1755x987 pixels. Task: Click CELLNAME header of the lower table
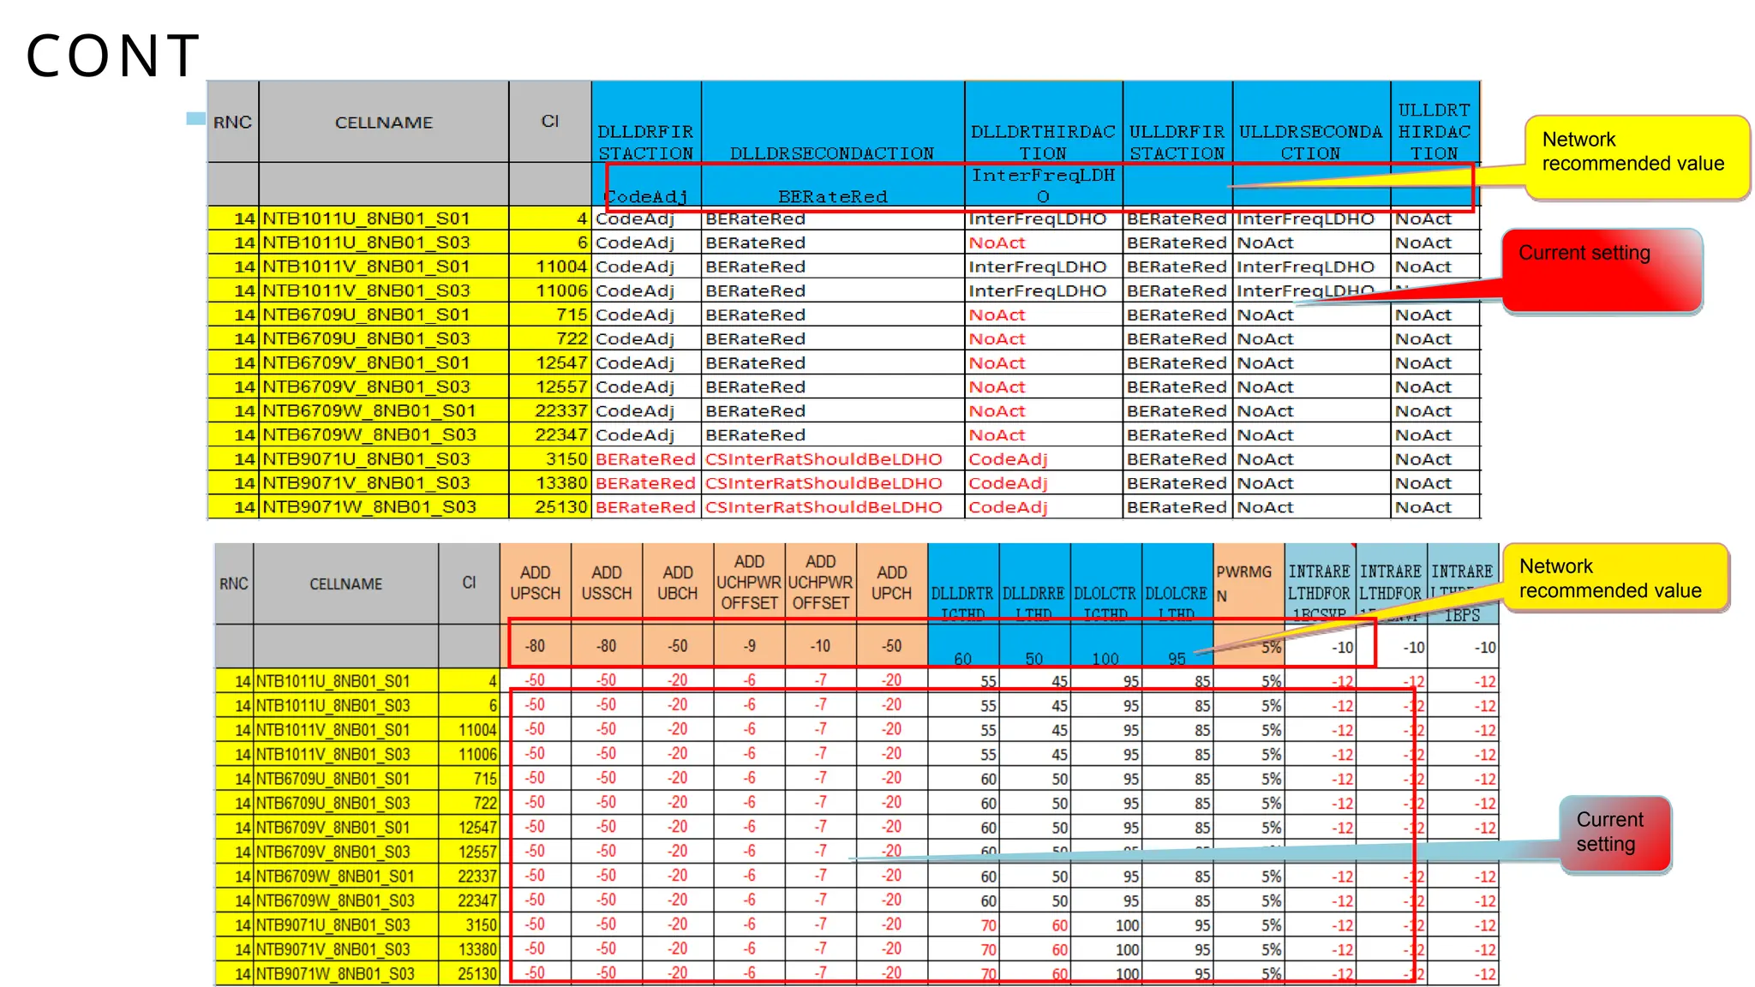345,583
